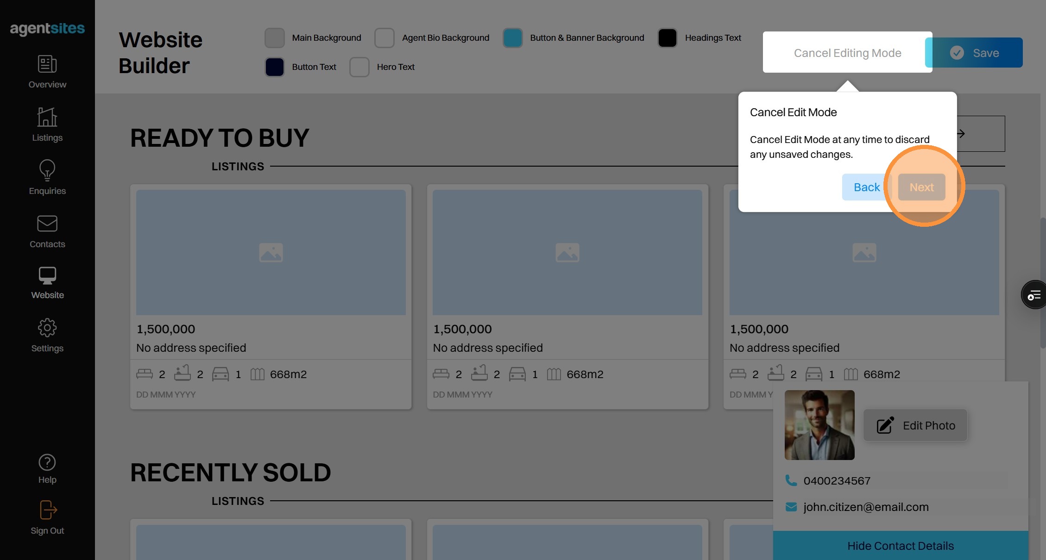Click floating tour checklist icon
Viewport: 1046px width, 560px height.
tap(1034, 295)
